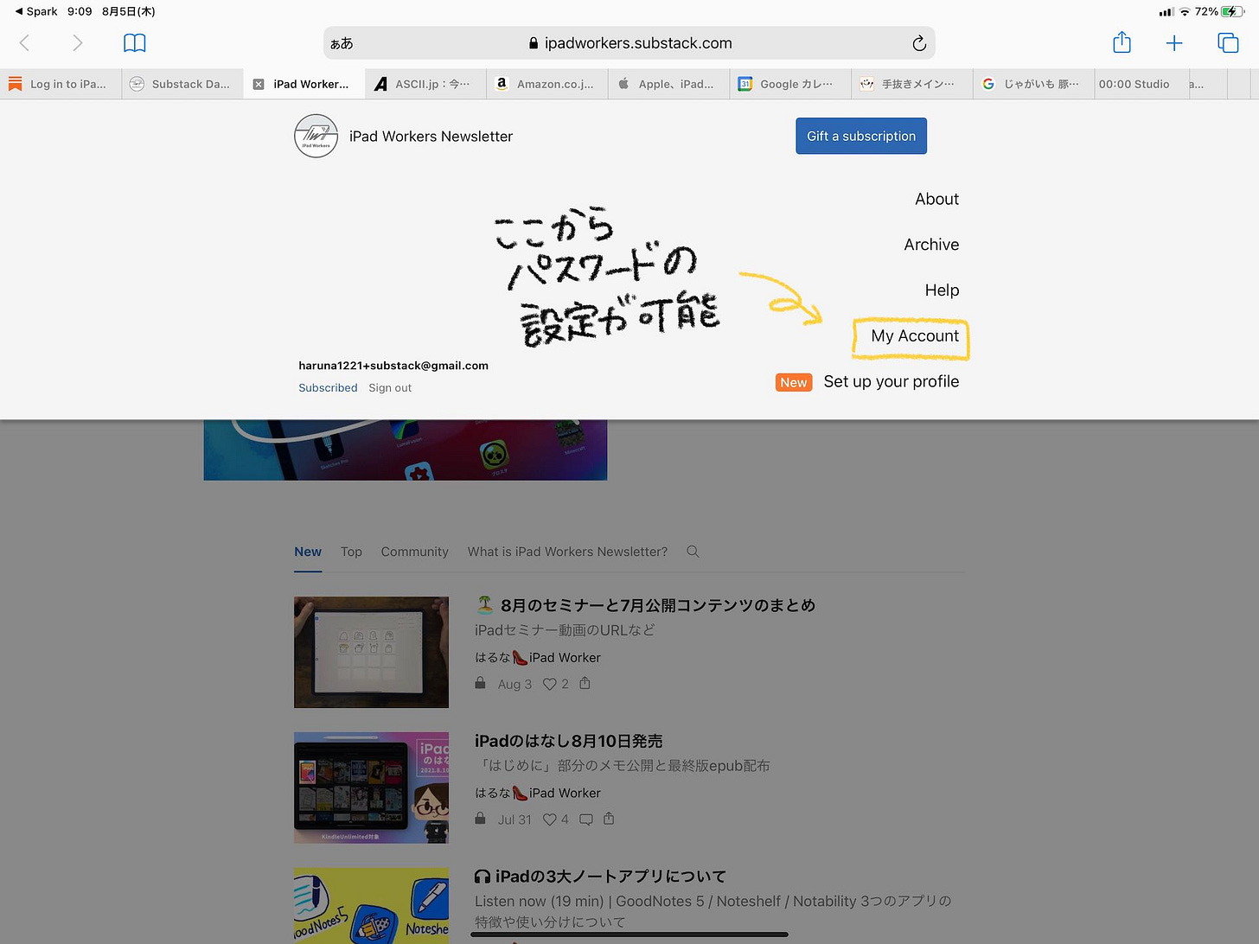Click the Aug 3 date text
The image size is (1259, 944).
(514, 684)
